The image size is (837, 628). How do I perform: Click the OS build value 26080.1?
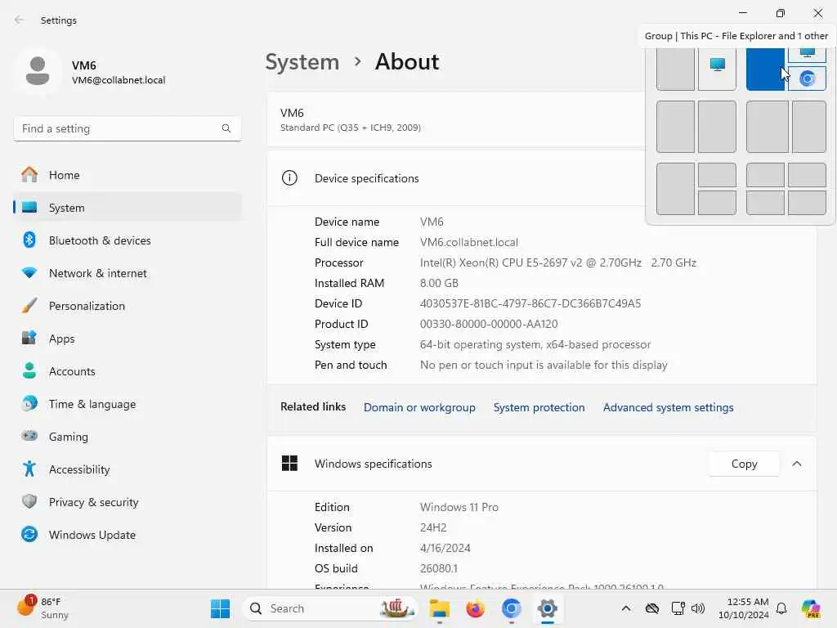(439, 569)
